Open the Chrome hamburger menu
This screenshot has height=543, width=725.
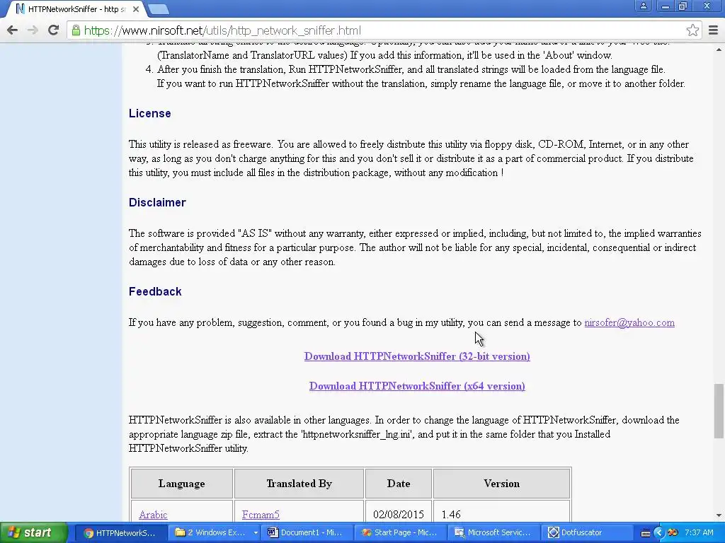[x=713, y=30]
